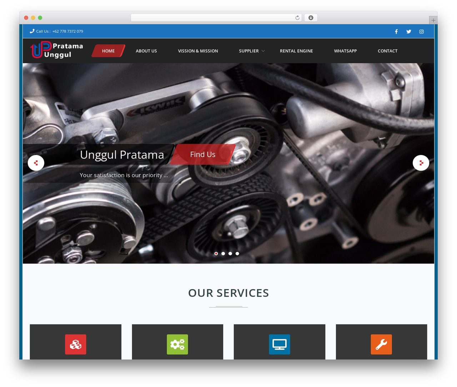Open Vission & Mission menu item
This screenshot has width=457, height=387.
coord(198,51)
